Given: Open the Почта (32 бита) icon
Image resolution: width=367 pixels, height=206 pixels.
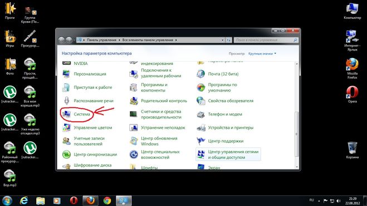Looking at the screenshot, I should point(201,74).
